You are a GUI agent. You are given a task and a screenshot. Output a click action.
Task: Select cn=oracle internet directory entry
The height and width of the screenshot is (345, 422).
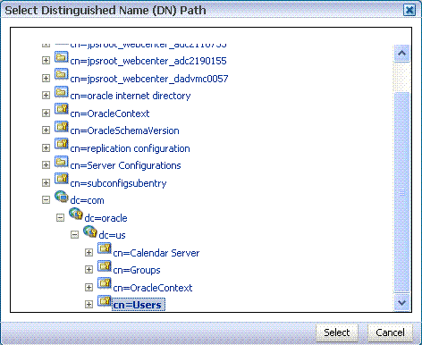131,96
